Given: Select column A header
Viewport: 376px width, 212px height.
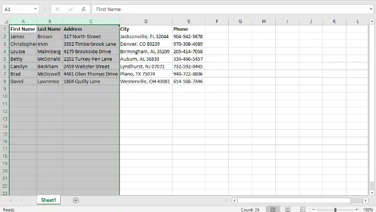Looking at the screenshot, I should pos(23,21).
